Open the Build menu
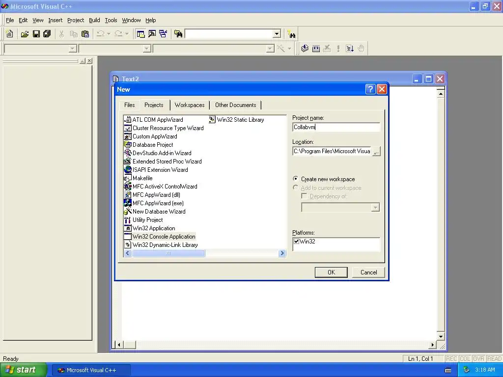 94,20
